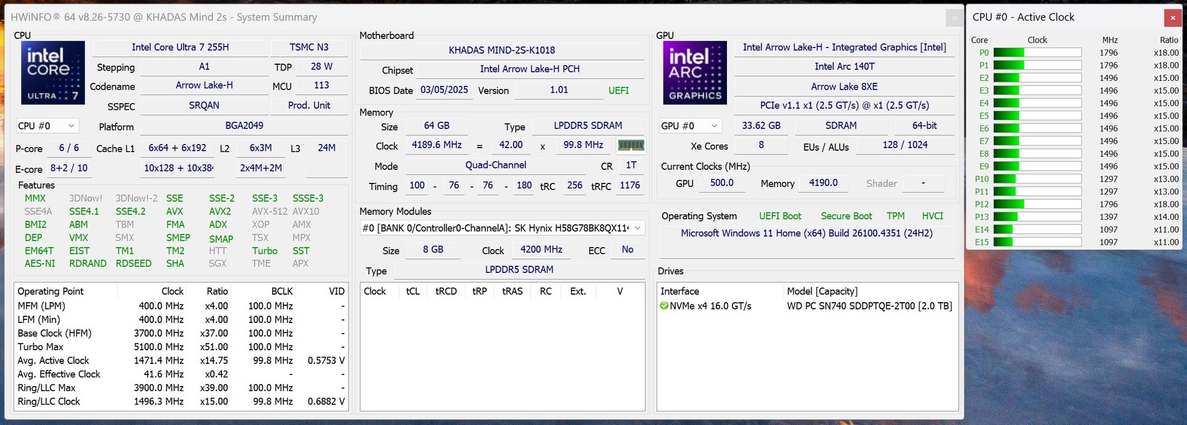Viewport: 1187px width, 425px height.
Task: Click the E-core 8+2 / 10 value
Action: (69, 168)
